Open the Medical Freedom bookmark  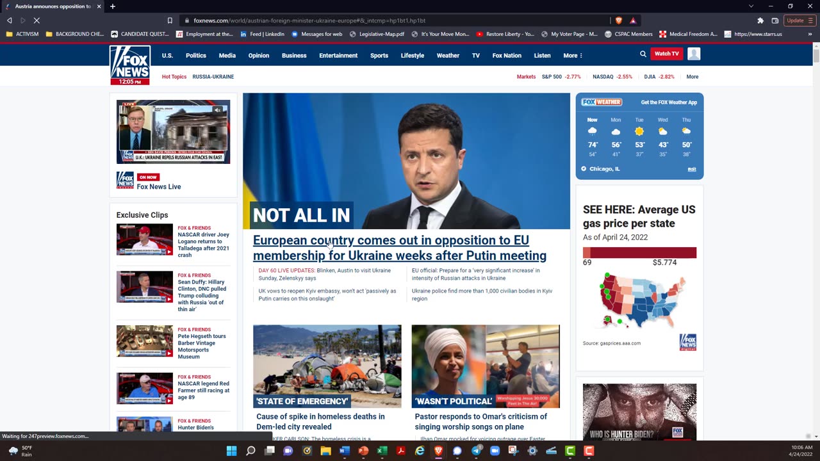pos(688,34)
